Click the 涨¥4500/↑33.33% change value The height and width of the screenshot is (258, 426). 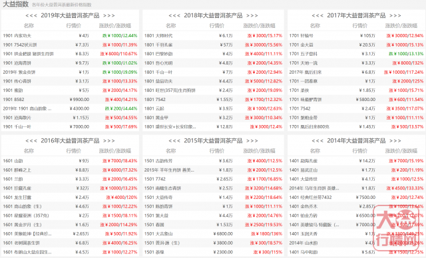[x=405, y=188]
